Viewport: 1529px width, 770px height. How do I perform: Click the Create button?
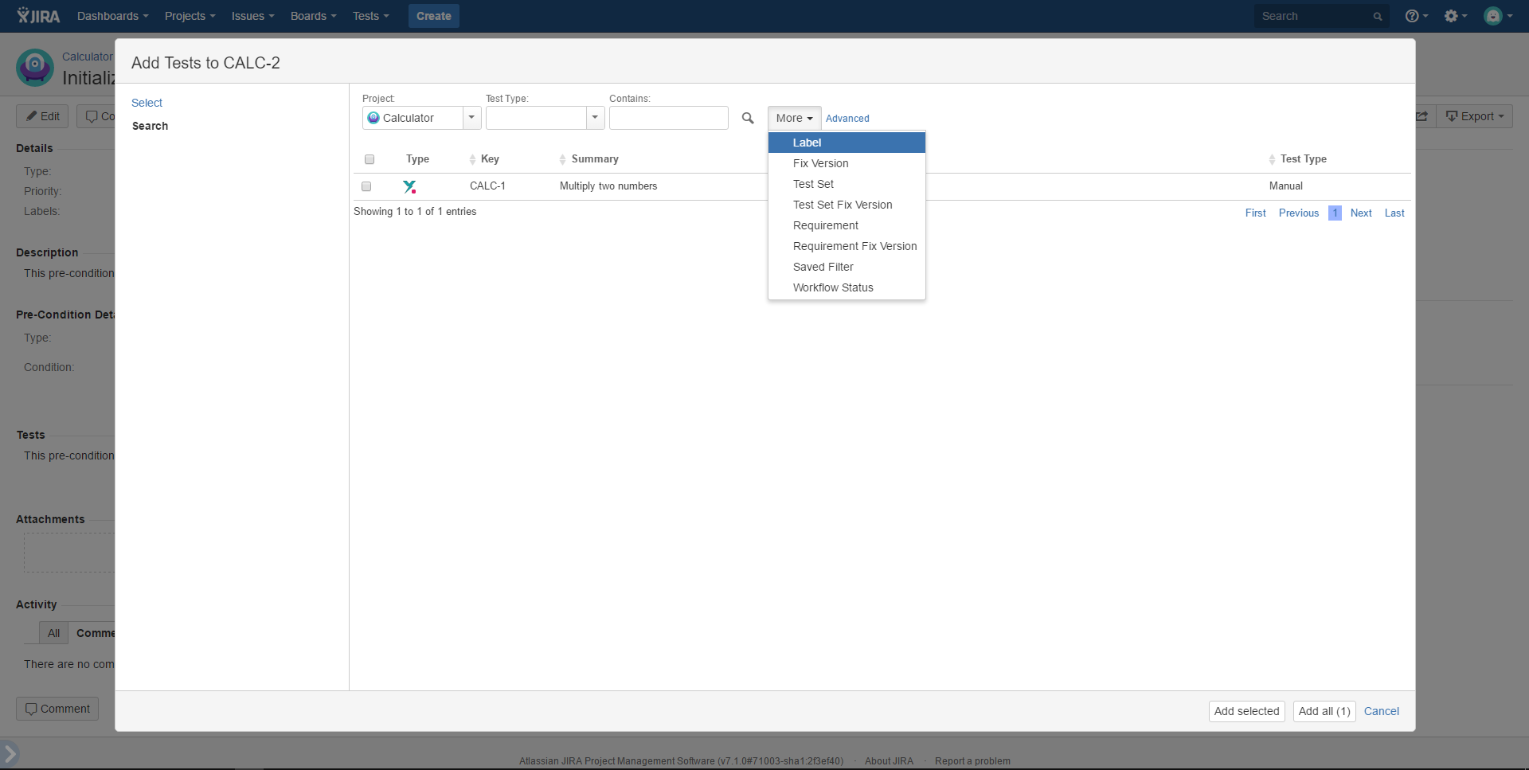click(x=433, y=16)
